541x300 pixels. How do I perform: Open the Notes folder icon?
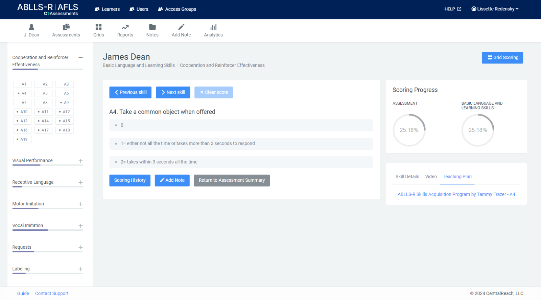152,27
